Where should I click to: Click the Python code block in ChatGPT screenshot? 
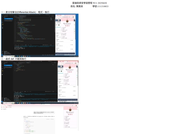tap(39, 126)
